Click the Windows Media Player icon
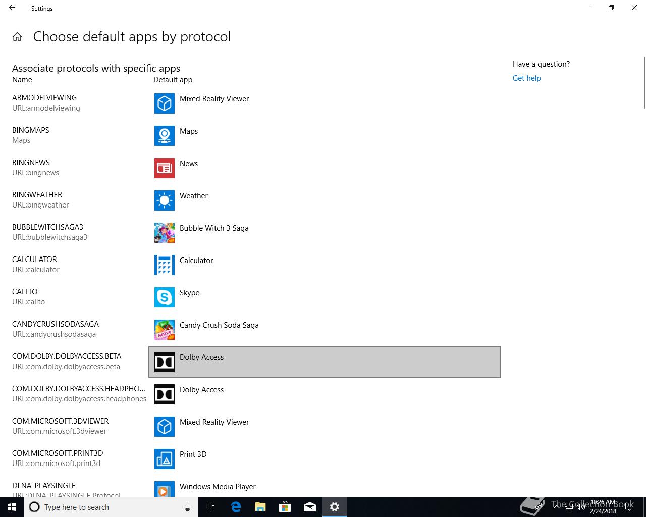This screenshot has width=646, height=517. [165, 489]
